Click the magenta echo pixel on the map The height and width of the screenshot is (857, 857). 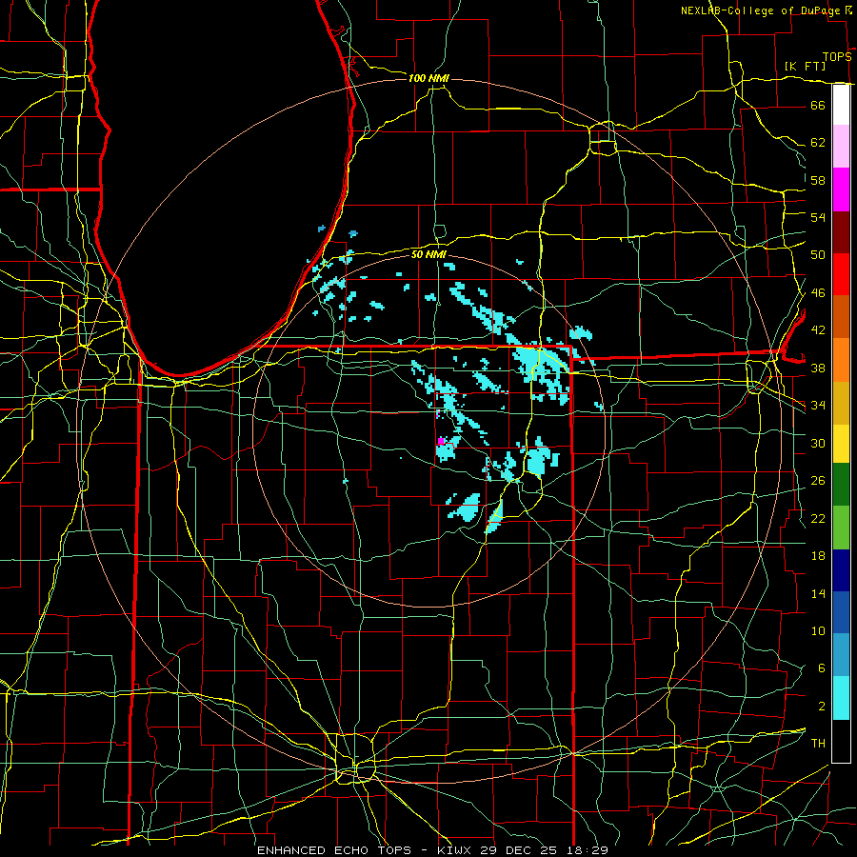441,441
